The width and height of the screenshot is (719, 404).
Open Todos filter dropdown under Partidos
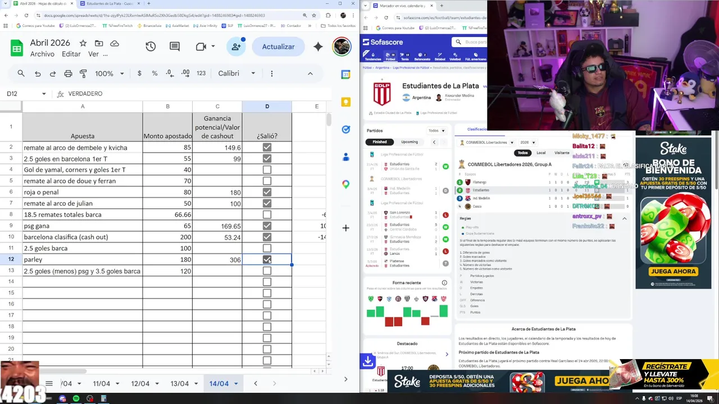(436, 131)
